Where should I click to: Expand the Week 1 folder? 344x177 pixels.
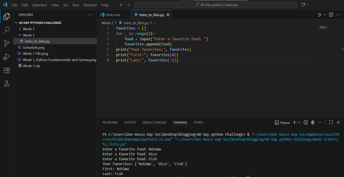click(28, 29)
